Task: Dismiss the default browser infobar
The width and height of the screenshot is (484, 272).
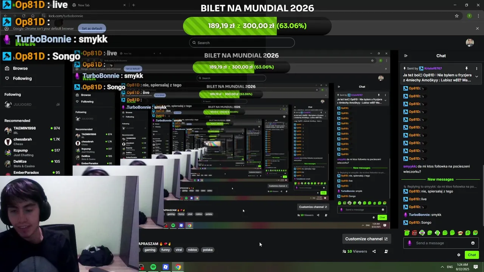Action: [477, 28]
